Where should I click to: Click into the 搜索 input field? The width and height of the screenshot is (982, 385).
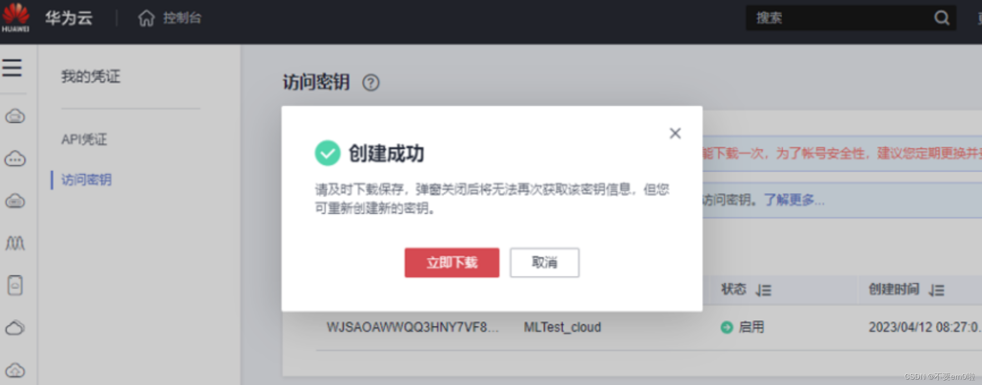tap(840, 18)
